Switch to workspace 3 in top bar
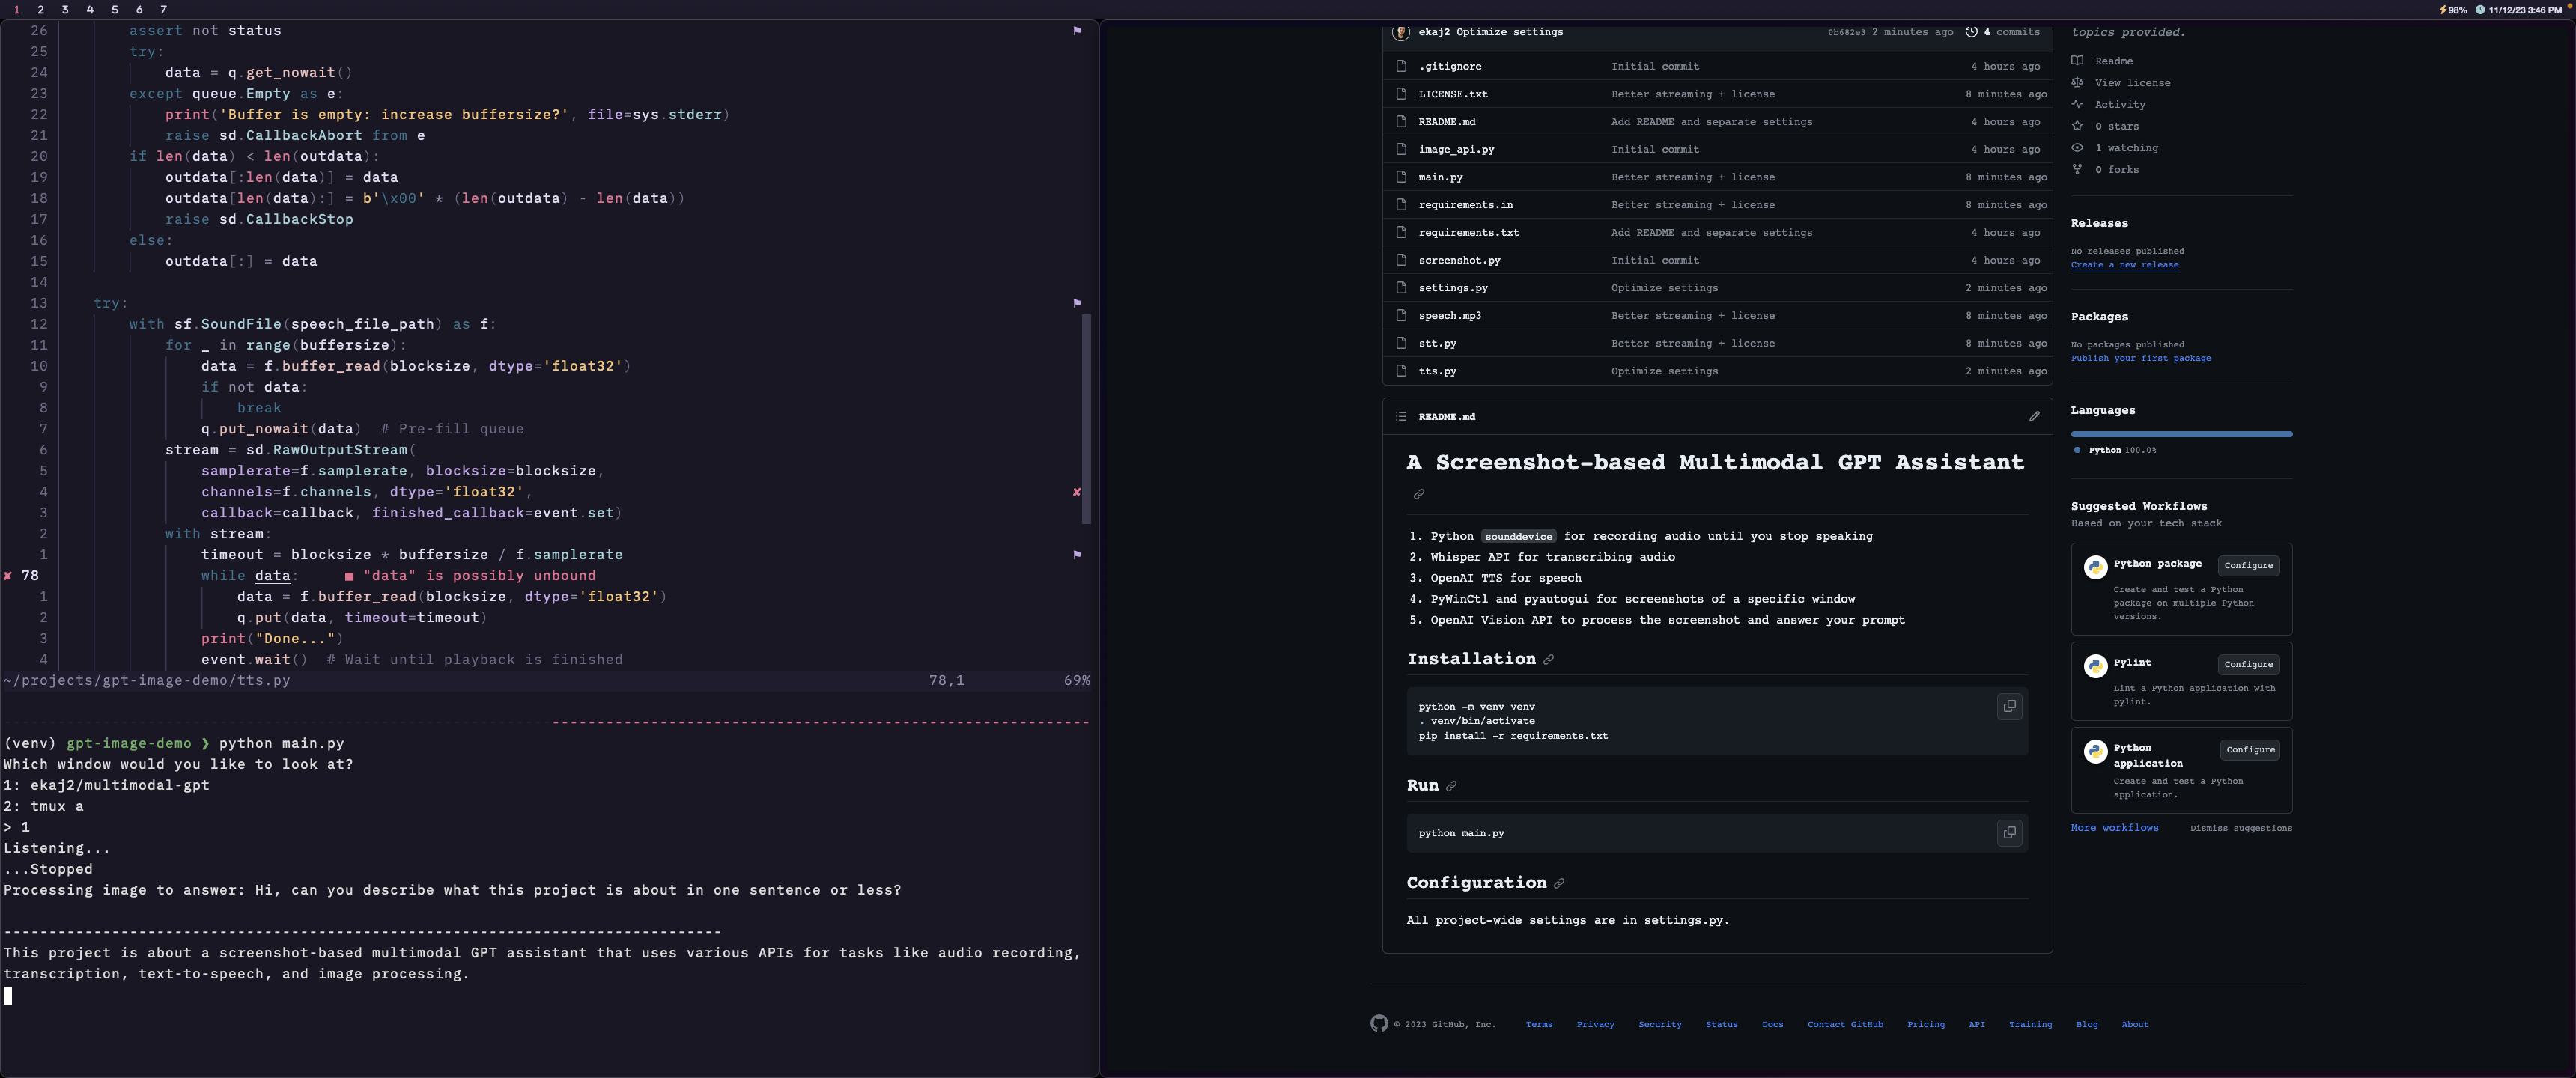 (x=65, y=9)
